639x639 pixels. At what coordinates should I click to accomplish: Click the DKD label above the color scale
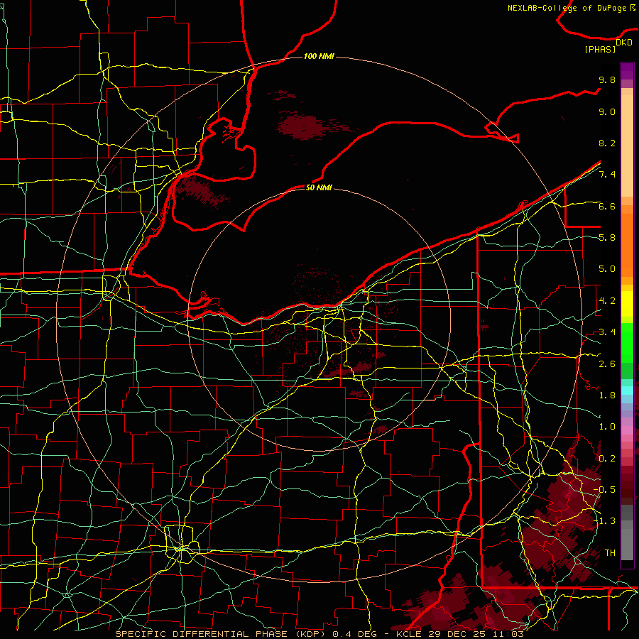click(624, 43)
